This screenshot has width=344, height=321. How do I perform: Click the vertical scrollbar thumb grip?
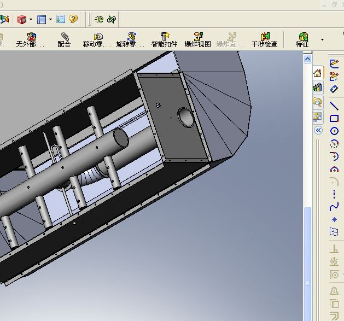point(307,283)
